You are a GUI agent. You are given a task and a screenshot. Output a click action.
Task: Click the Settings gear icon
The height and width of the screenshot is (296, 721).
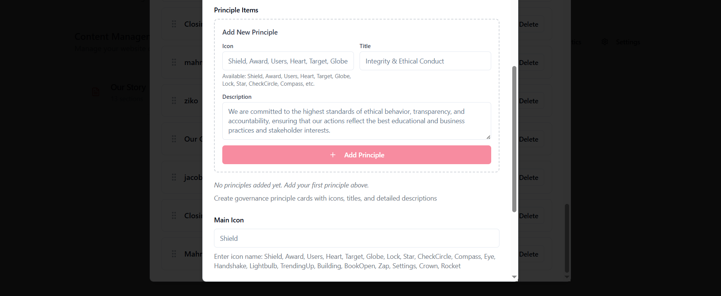click(605, 42)
